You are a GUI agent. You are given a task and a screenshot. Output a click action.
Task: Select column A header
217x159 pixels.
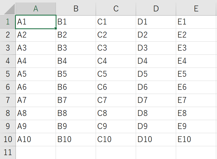tap(36, 9)
